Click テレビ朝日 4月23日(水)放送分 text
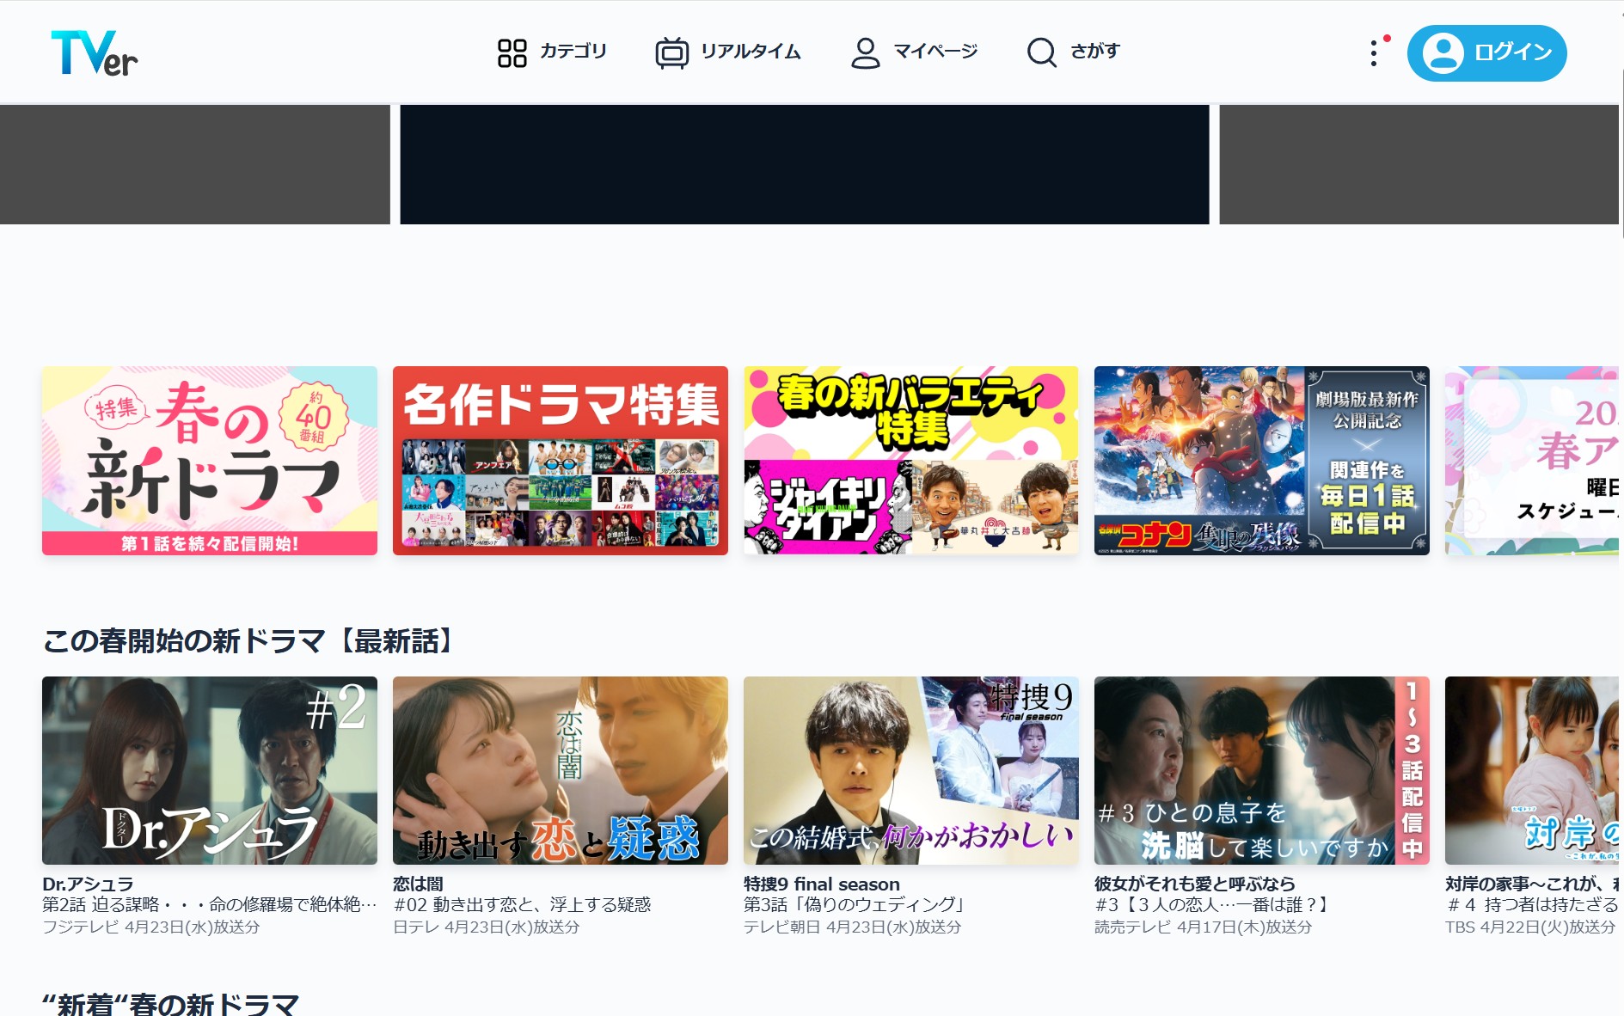Screen dimensions: 1624x1016 click(x=853, y=927)
